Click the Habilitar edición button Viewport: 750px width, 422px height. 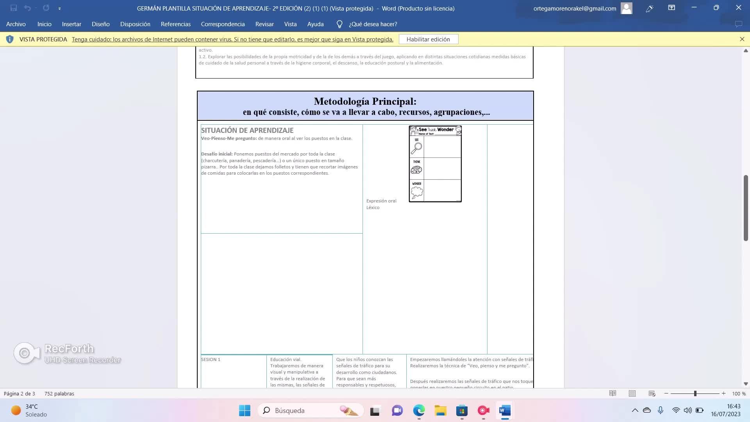(x=428, y=39)
